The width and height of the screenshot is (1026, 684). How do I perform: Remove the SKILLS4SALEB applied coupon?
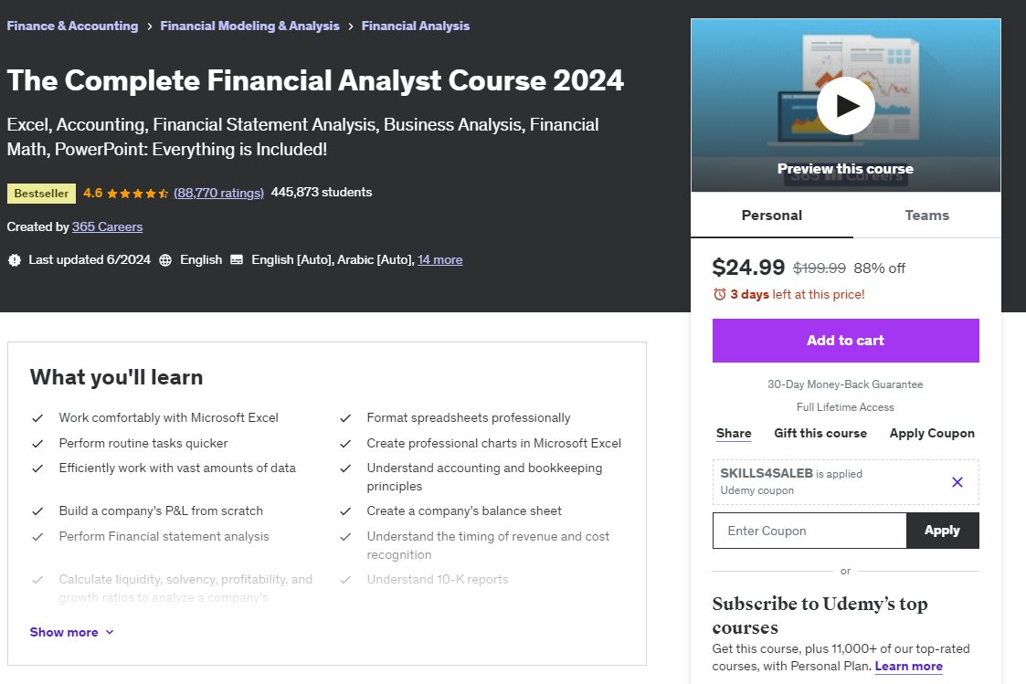pyautogui.click(x=957, y=482)
